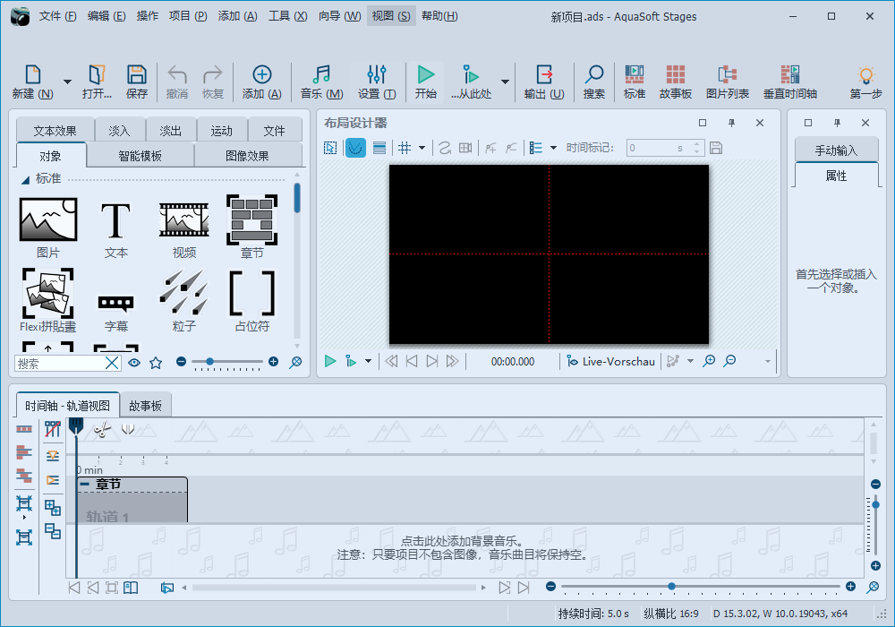
Task: Open list options dropdown in layout designer
Action: 553,148
